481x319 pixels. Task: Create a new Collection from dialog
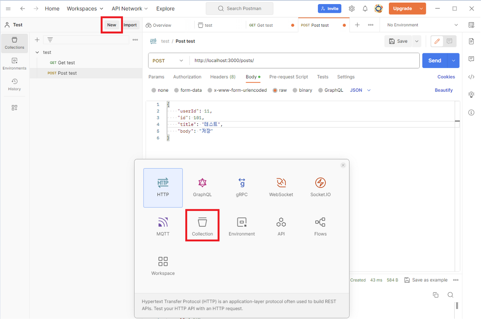coord(202,227)
